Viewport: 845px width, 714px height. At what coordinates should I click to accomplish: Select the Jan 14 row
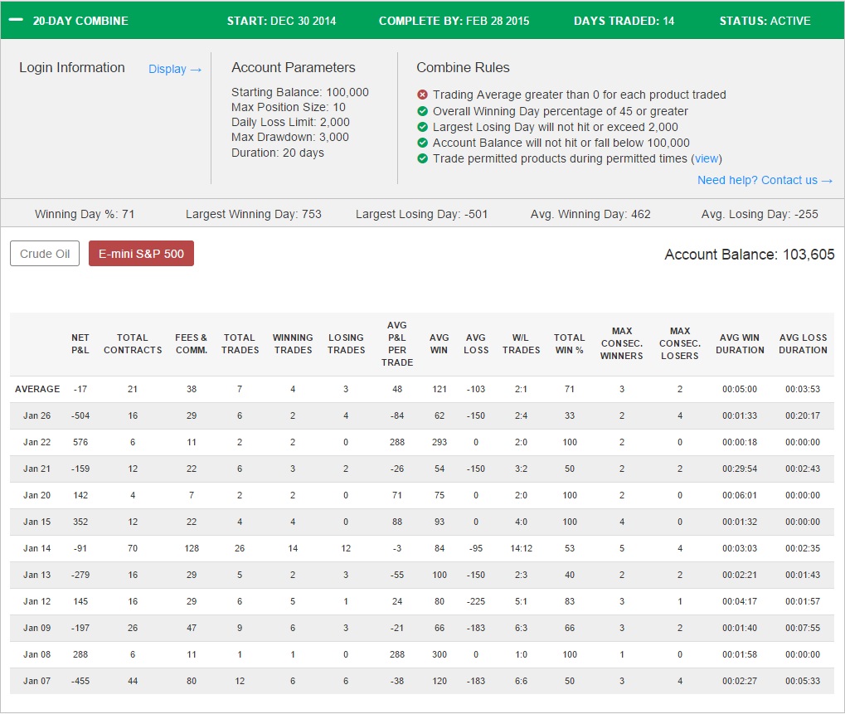click(x=422, y=548)
